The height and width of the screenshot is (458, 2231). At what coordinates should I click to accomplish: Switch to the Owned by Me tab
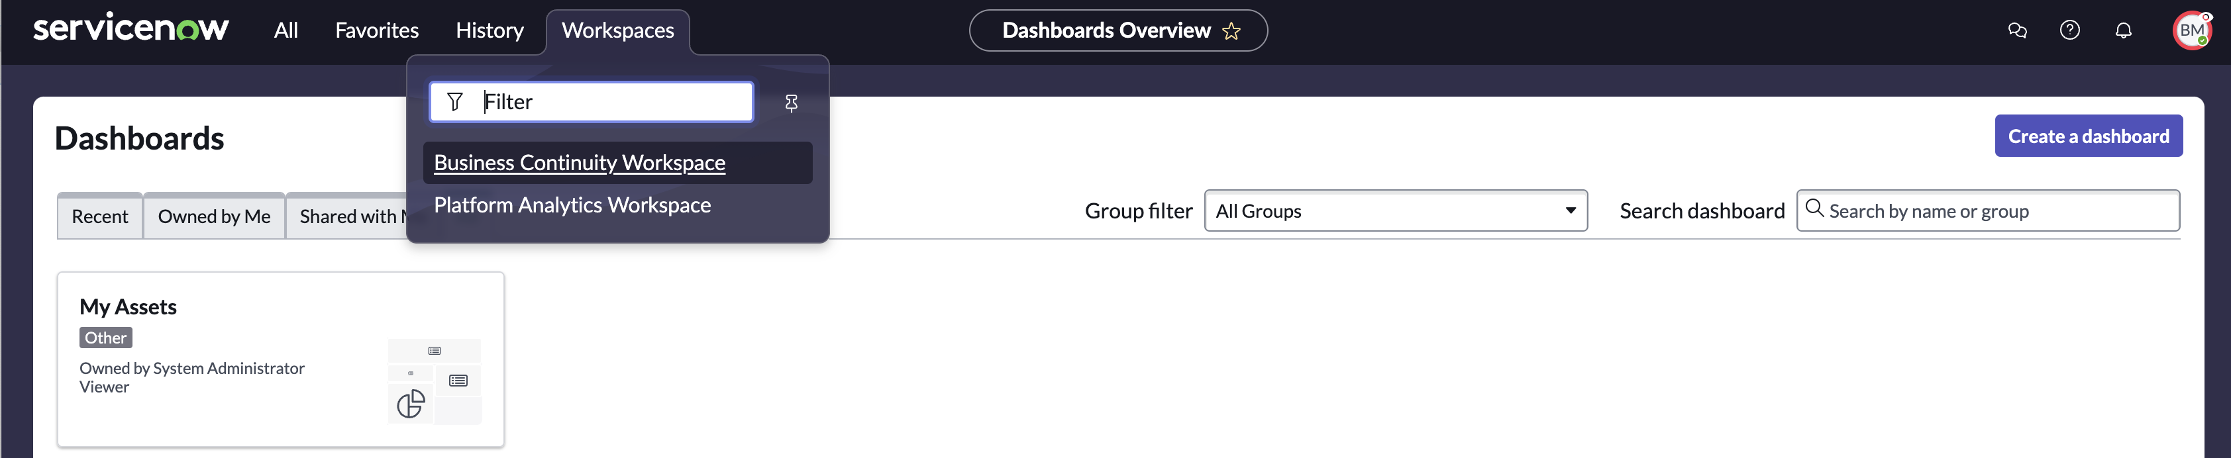pyautogui.click(x=214, y=216)
